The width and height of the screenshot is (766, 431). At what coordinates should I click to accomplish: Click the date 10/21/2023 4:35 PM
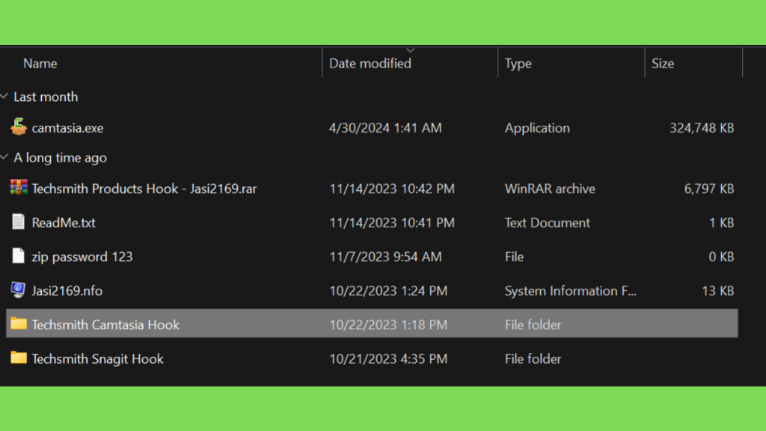[x=388, y=359]
